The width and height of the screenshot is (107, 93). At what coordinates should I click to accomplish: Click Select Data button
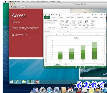point(80,23)
